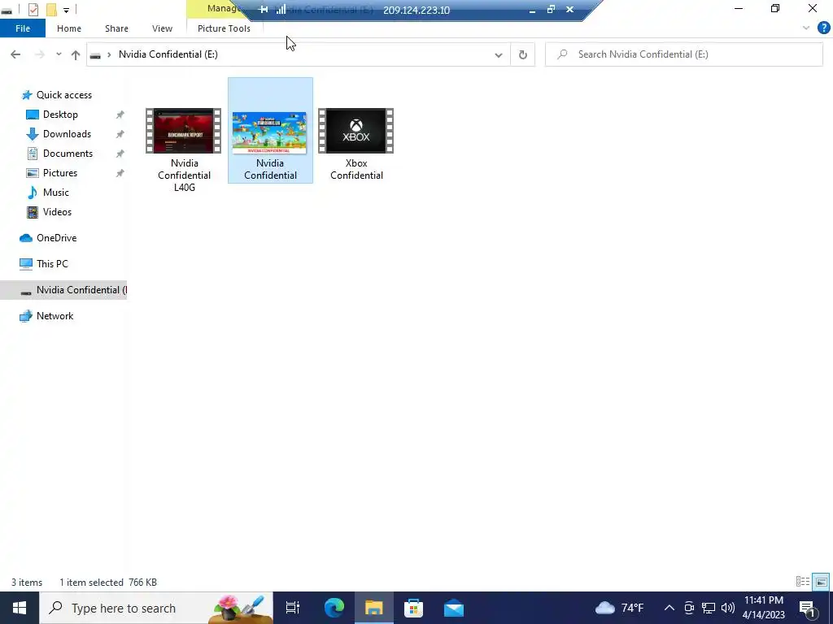833x624 pixels.
Task: Open the Music folder in sidebar
Action: pos(55,192)
